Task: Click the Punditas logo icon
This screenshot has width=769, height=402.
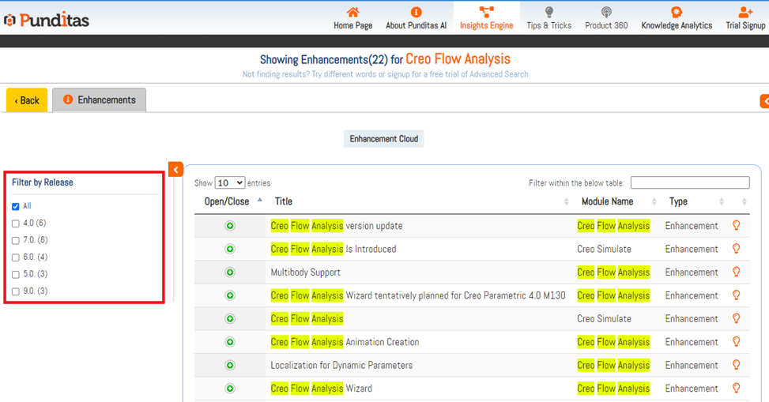Action: point(10,21)
